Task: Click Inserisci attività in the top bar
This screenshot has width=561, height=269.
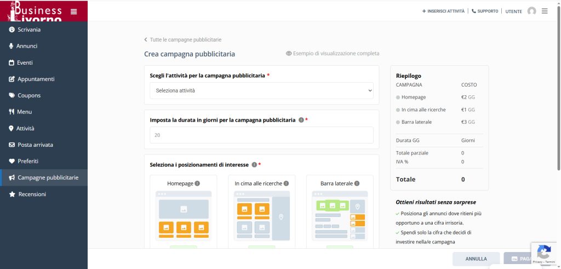Action: tap(443, 11)
